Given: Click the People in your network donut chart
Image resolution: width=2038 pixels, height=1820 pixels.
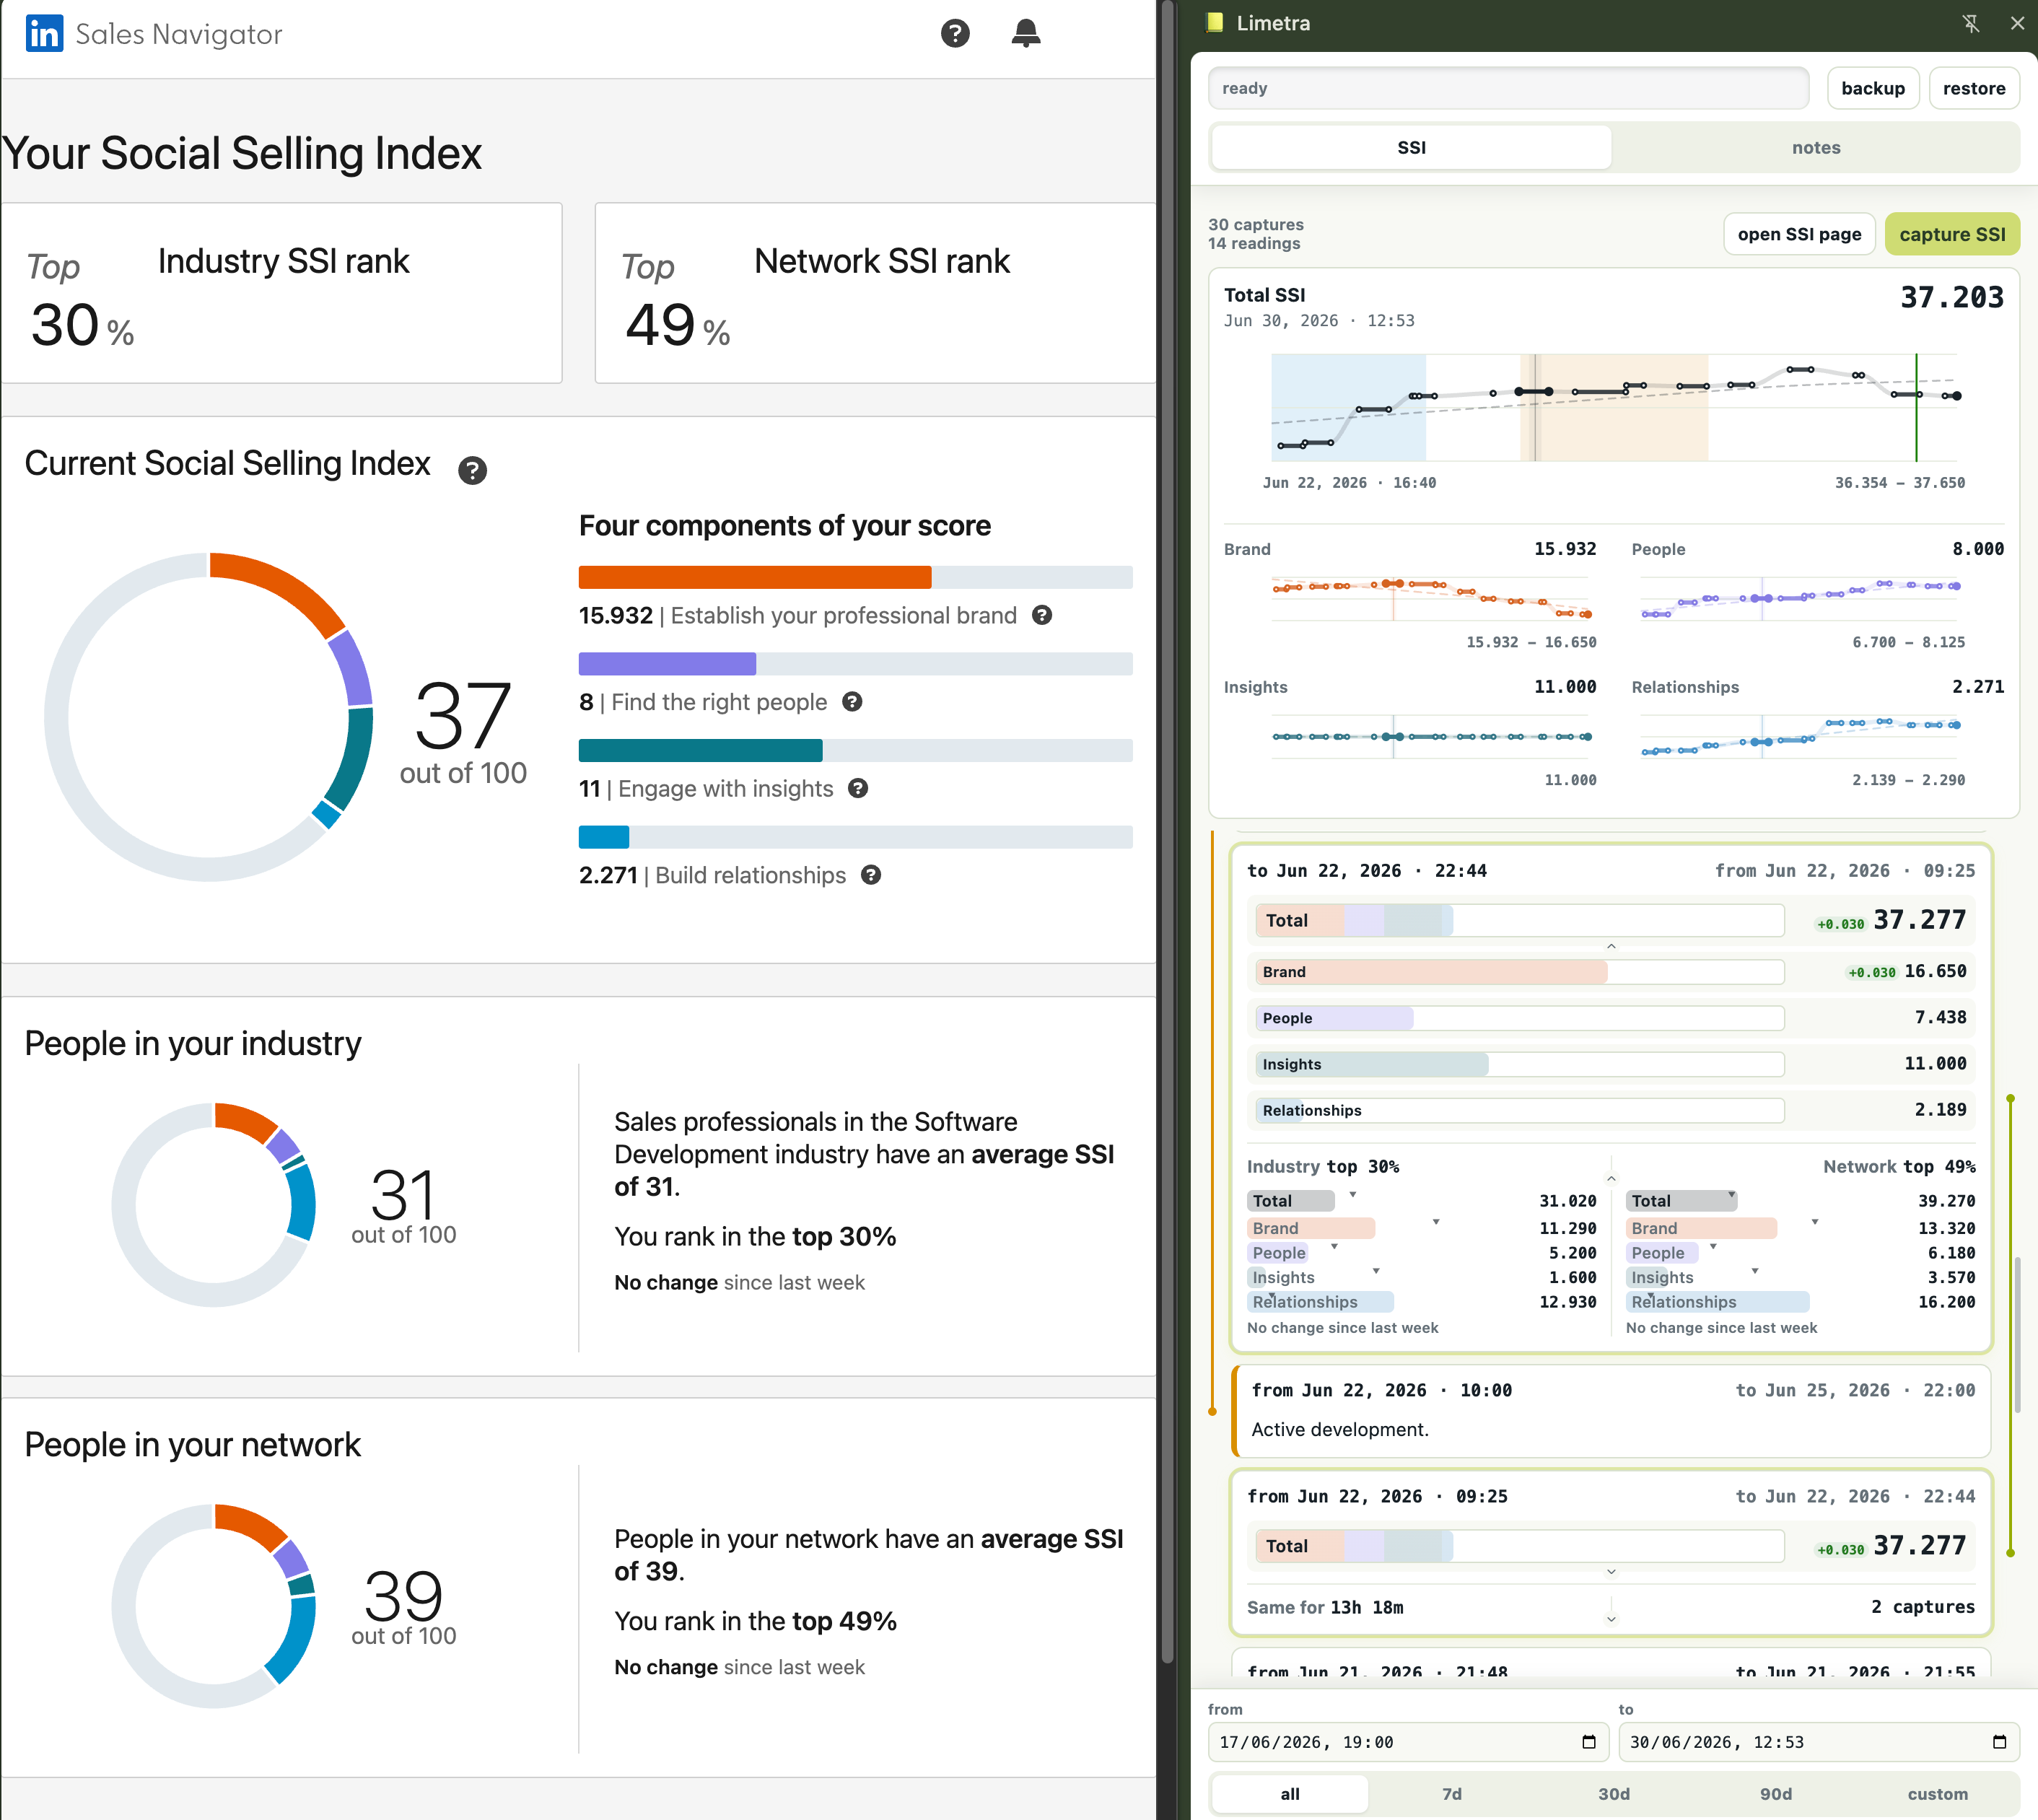Looking at the screenshot, I should pos(214,1606).
